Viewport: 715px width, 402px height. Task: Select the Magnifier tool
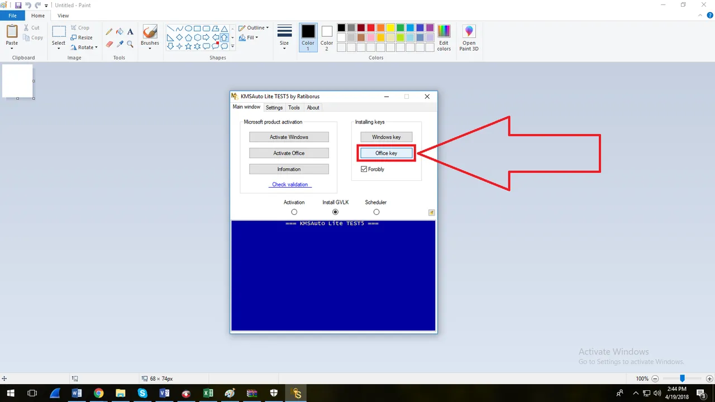click(x=130, y=44)
